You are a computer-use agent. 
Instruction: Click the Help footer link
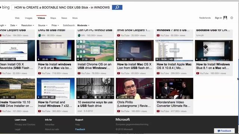(77, 124)
